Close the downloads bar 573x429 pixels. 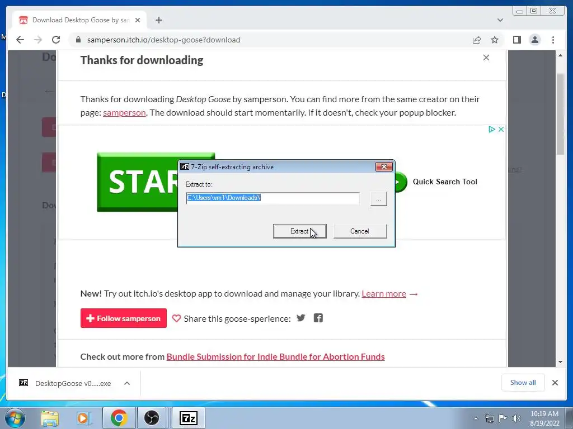click(555, 382)
